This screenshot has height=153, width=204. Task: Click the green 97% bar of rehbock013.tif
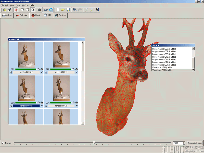point(26,69)
